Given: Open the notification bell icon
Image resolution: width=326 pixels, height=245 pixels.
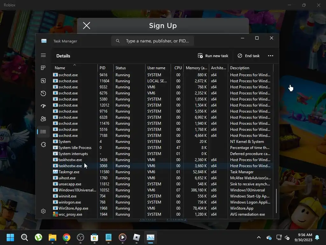Looking at the screenshot, I should point(317,237).
